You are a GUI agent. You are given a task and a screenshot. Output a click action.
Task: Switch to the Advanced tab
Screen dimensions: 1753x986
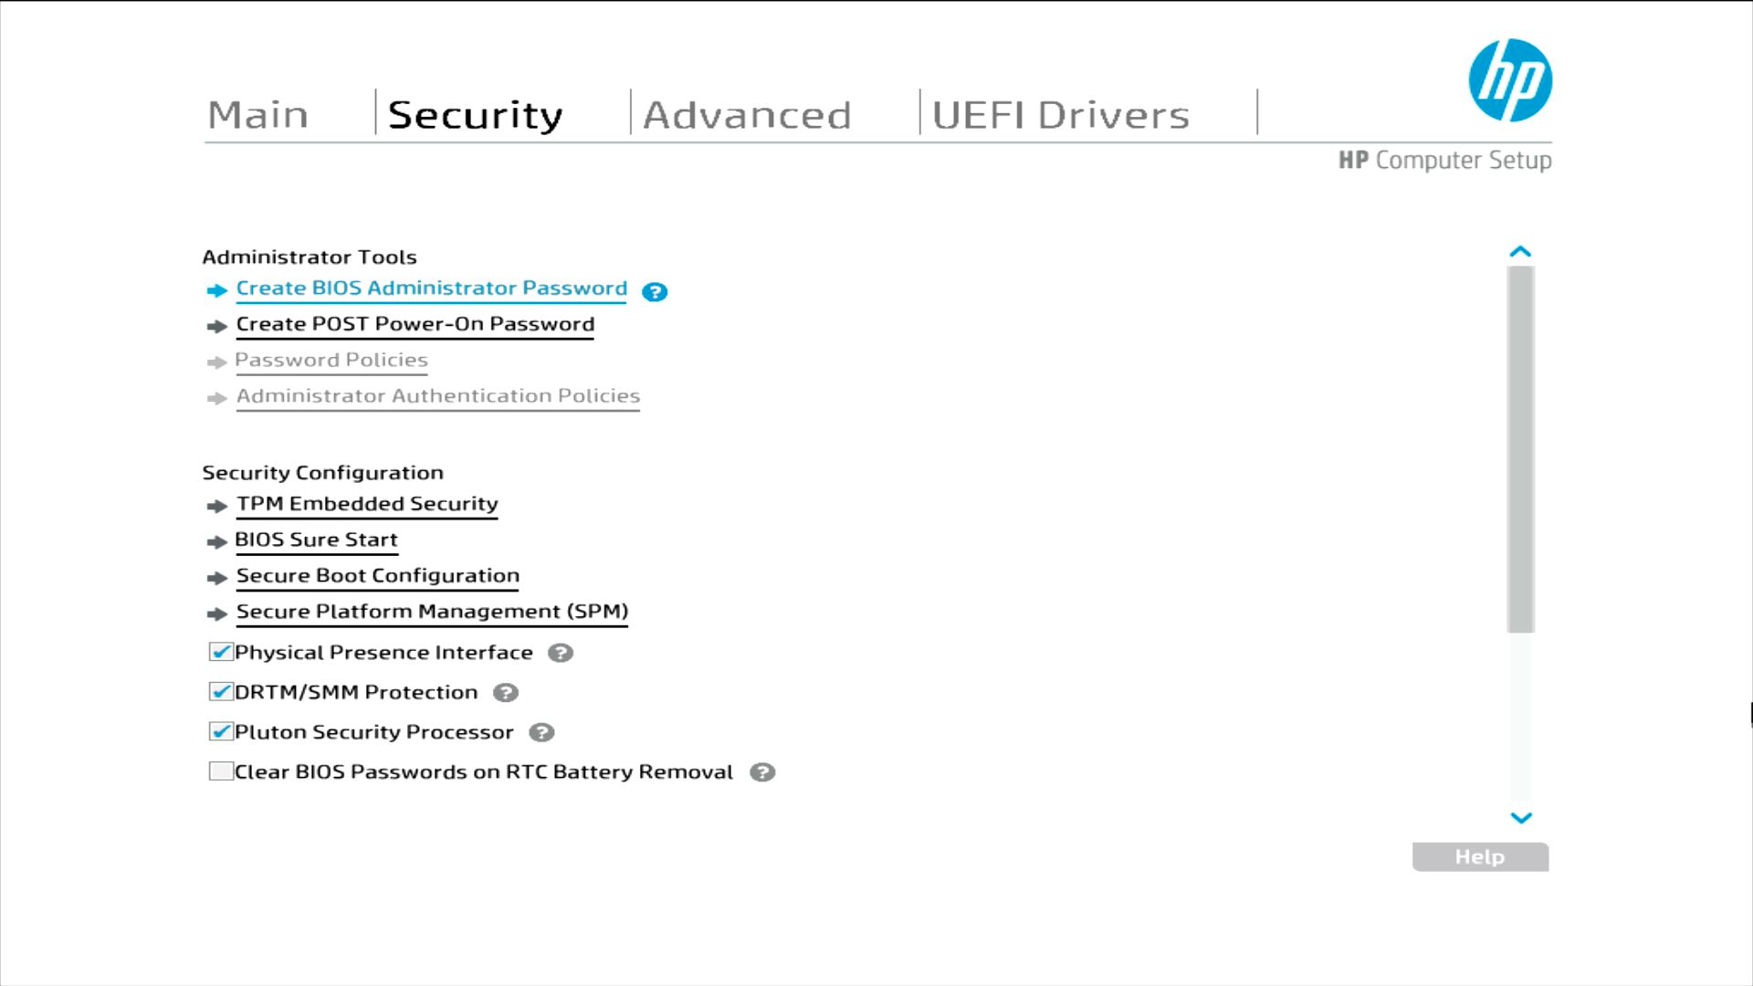coord(746,115)
